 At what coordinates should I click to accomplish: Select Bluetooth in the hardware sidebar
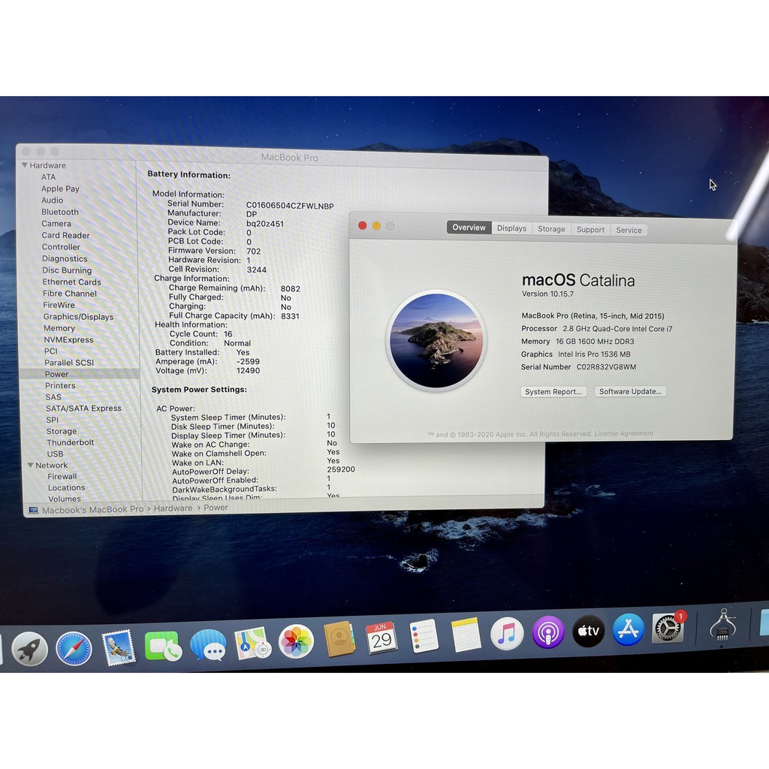(58, 212)
